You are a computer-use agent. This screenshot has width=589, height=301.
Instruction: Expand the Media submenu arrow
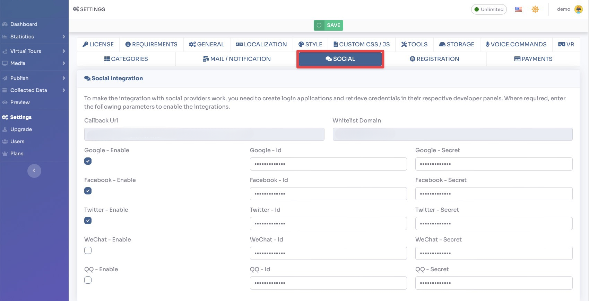pyautogui.click(x=64, y=63)
